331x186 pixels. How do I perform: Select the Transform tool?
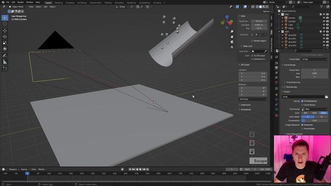point(5,49)
